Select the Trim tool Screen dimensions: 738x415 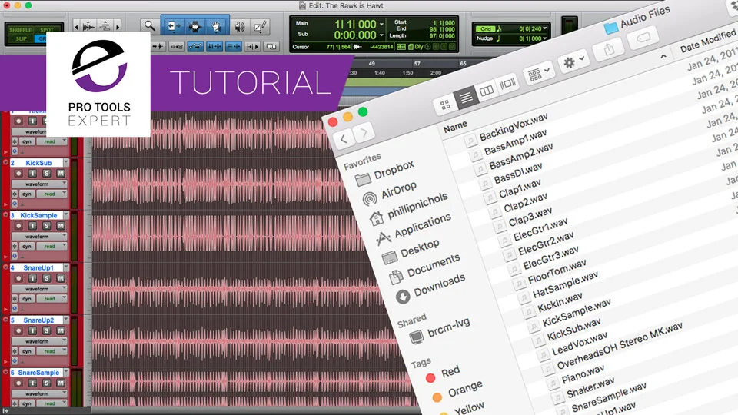tap(173, 26)
